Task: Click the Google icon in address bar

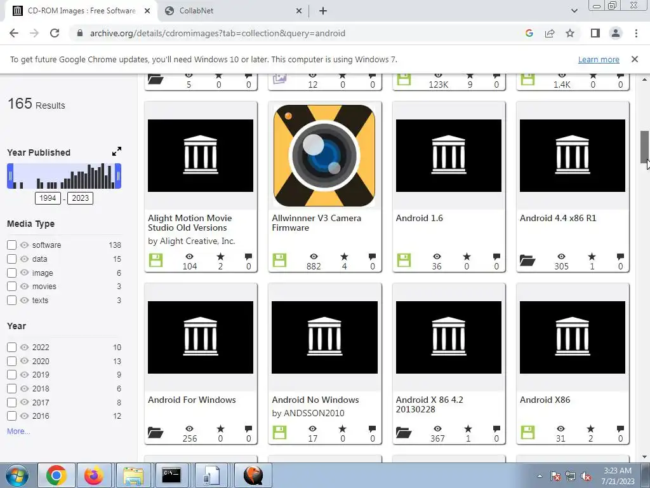Action: [529, 33]
